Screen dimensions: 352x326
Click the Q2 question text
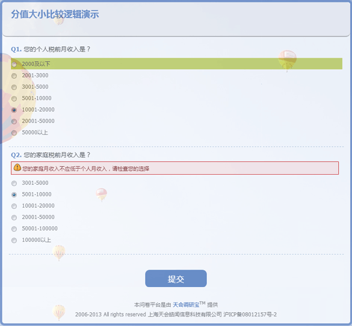57,155
